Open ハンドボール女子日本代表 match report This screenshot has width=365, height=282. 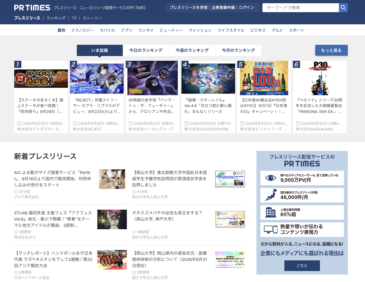(53, 259)
